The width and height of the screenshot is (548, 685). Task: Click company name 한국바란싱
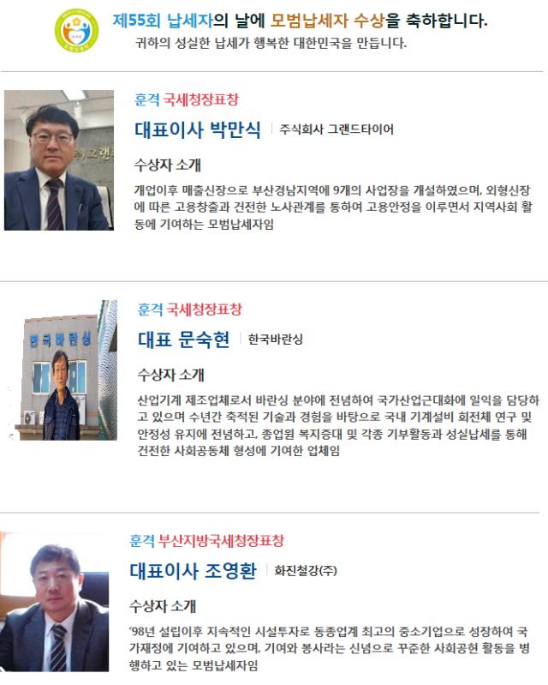[x=276, y=339]
